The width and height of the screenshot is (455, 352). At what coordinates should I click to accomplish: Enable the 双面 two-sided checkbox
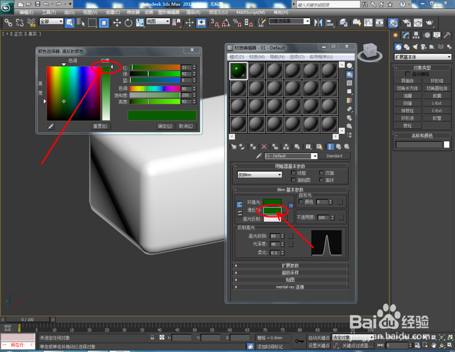[322, 173]
